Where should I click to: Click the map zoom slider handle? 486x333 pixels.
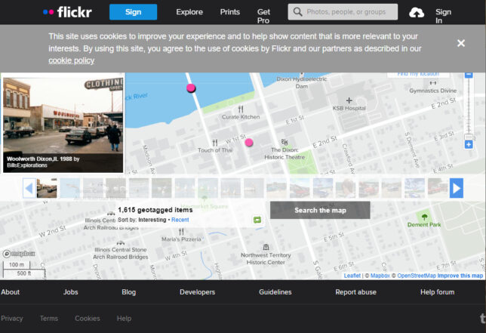(469, 137)
